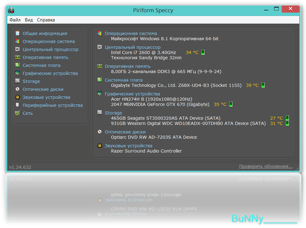Click Проверить обновления link
This screenshot has width=306, height=228.
266,166
